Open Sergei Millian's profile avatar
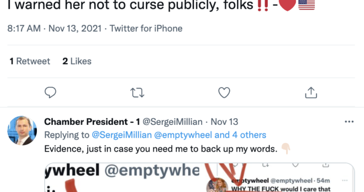Viewport: 364px width, 192px height. point(22,131)
